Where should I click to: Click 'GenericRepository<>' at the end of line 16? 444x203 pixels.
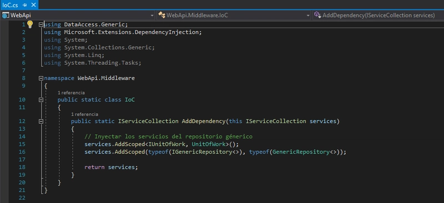[305, 152]
